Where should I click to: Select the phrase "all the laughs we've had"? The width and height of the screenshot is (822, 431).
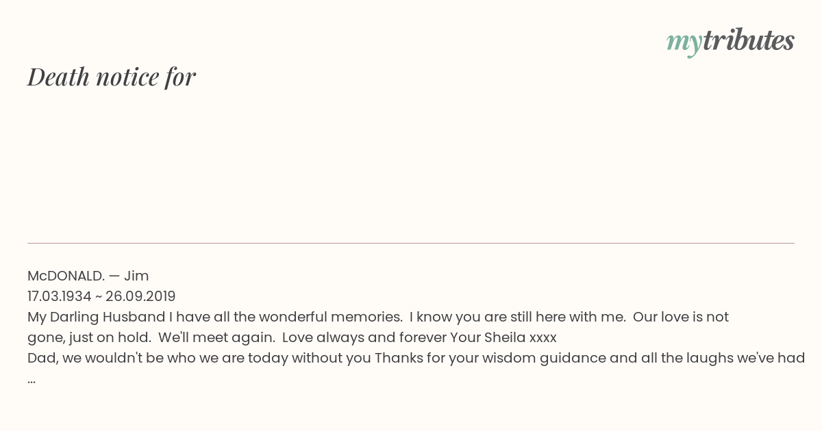725,358
